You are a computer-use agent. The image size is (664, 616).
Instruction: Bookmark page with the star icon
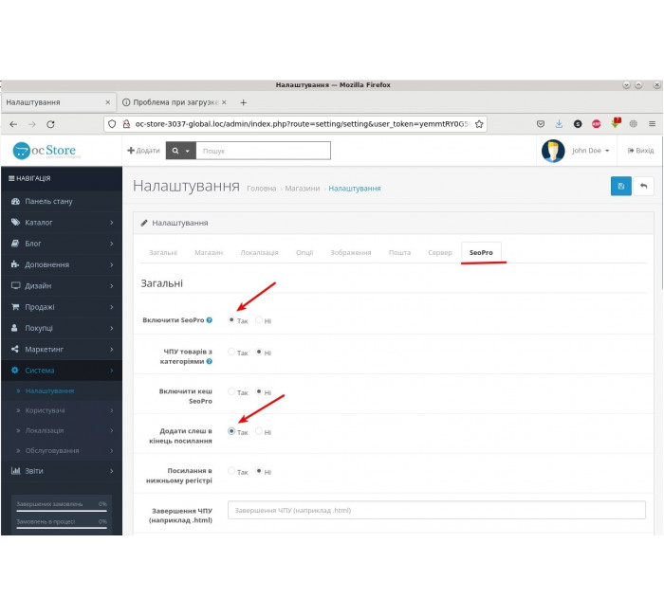(x=479, y=124)
